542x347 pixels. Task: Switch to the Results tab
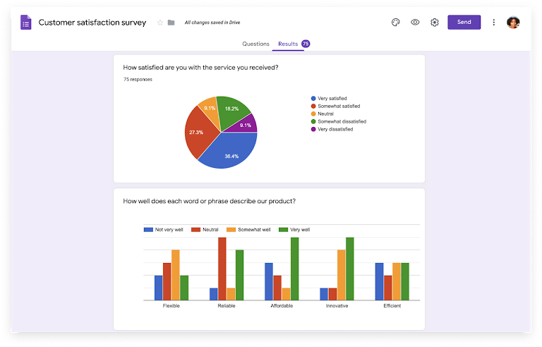[x=288, y=44]
